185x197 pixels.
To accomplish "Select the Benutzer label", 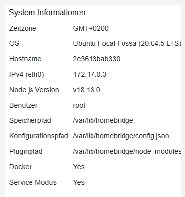I will tap(24, 105).
